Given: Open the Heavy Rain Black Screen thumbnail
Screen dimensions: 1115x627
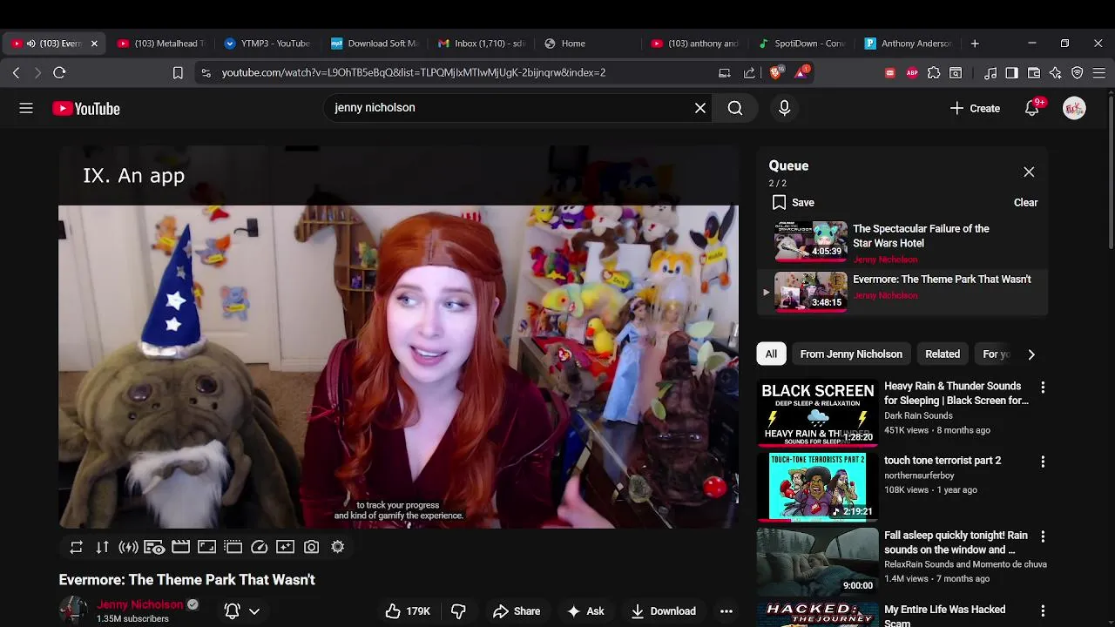Looking at the screenshot, I should click(x=818, y=413).
